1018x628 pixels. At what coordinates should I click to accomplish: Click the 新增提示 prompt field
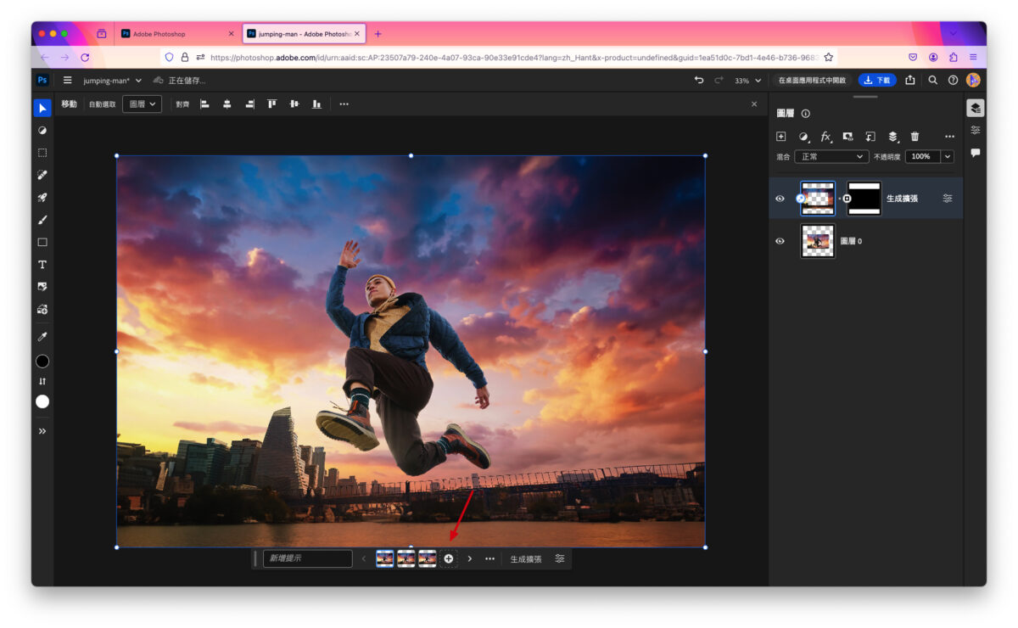tap(307, 558)
